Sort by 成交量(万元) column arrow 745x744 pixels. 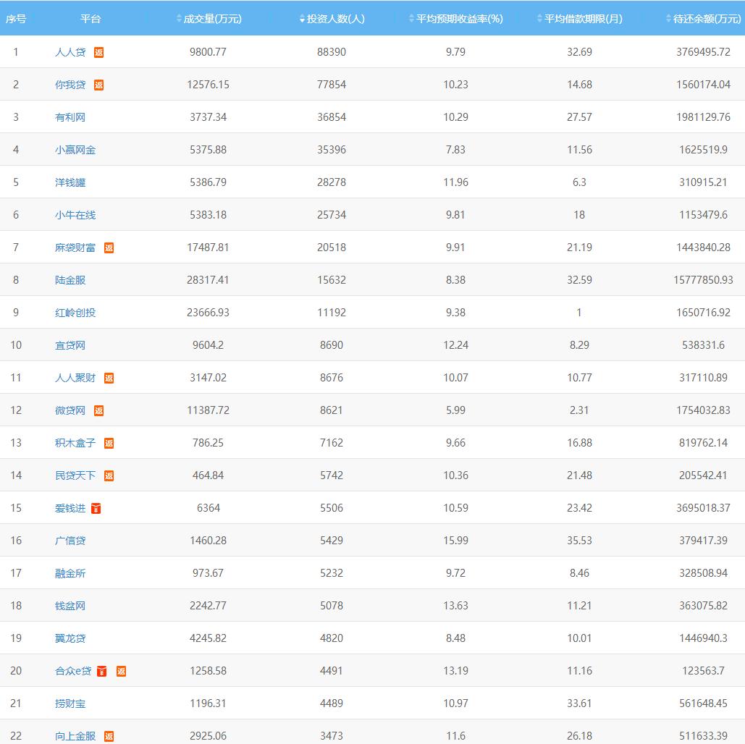click(x=179, y=19)
